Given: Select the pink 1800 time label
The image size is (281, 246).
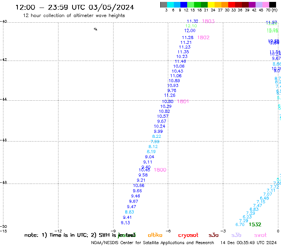Looking at the screenshot, I should pyautogui.click(x=160, y=170).
